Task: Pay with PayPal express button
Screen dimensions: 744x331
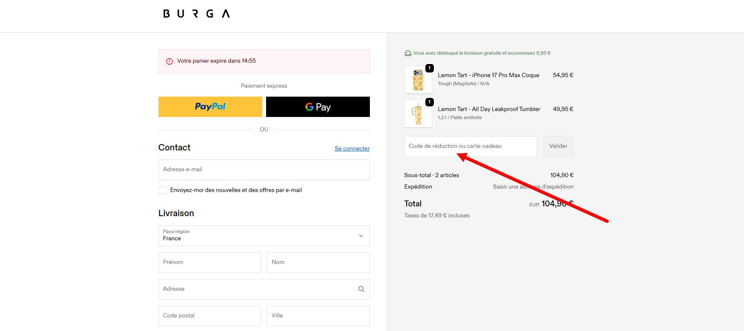Action: (210, 107)
